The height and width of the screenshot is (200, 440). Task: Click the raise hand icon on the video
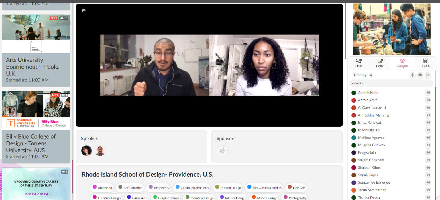click(x=84, y=11)
